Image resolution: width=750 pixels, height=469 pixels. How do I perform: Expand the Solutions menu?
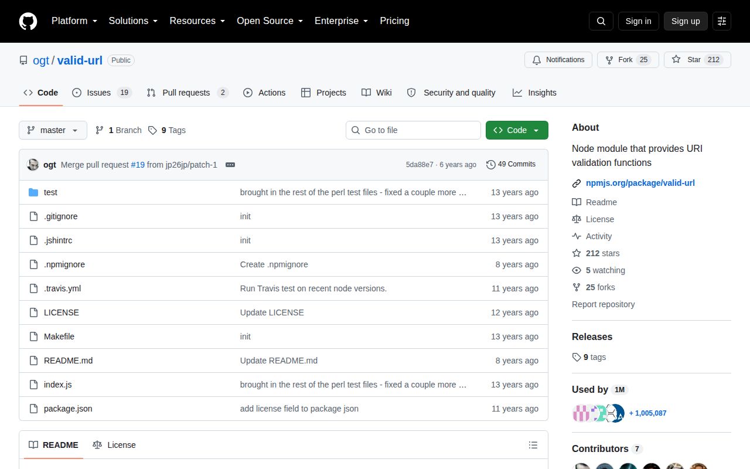pos(133,21)
